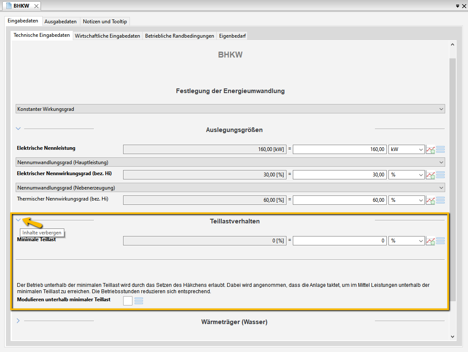Viewport: 468px width, 352px height.
Task: Expand the Wärmeträger (Wasser) section
Action: point(18,321)
